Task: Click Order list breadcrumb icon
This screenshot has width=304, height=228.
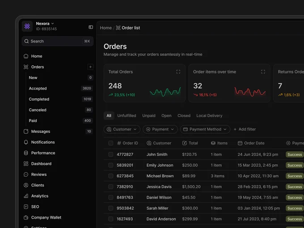Action: pos(118,28)
